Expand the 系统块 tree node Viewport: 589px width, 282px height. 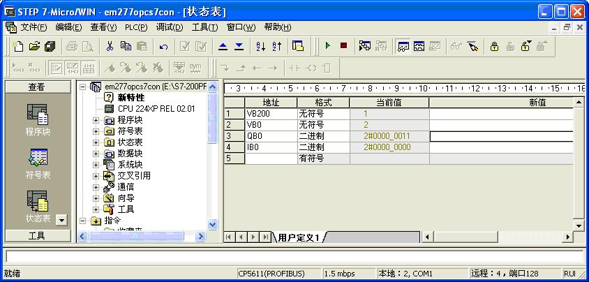pos(96,165)
